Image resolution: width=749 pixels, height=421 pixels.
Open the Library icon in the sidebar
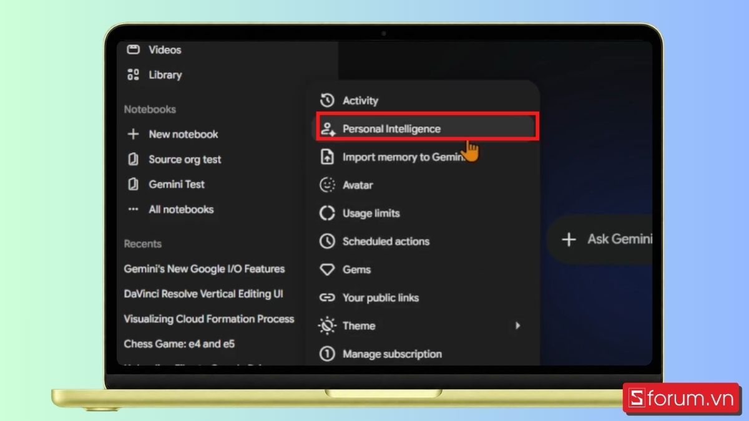tap(133, 75)
